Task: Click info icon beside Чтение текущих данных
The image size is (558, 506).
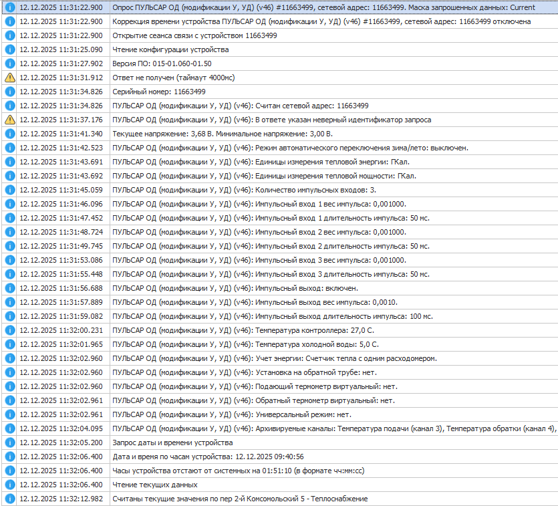Action: (x=9, y=485)
